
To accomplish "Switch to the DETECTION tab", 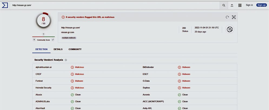I will tap(41, 49).
